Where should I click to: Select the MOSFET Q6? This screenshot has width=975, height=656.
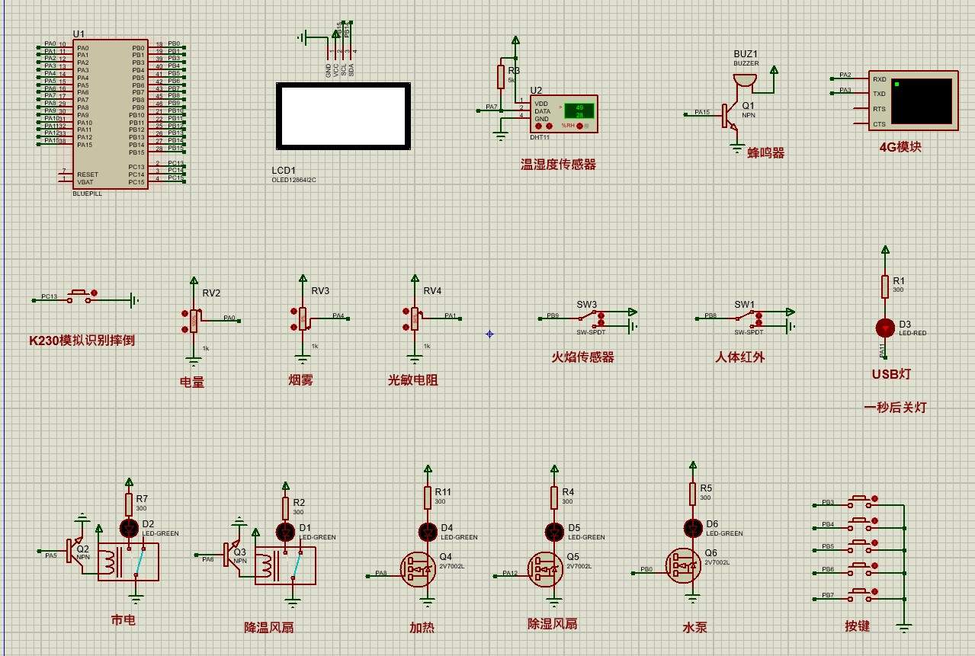684,565
